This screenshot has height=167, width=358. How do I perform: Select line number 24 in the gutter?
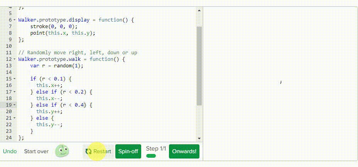click(8, 138)
